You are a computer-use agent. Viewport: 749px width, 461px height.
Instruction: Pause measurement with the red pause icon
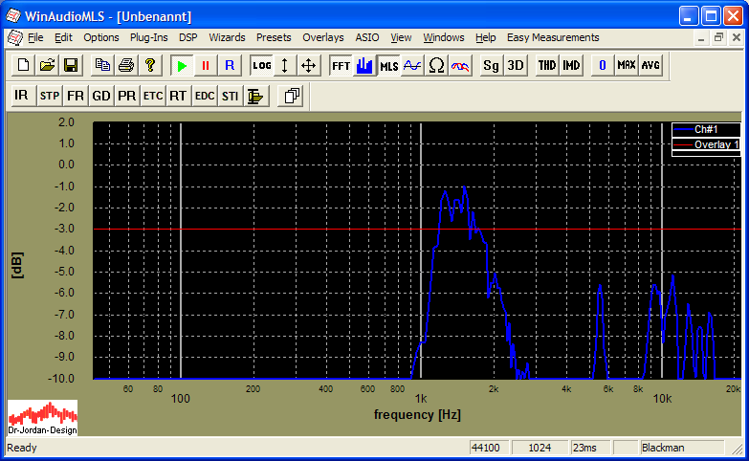205,65
